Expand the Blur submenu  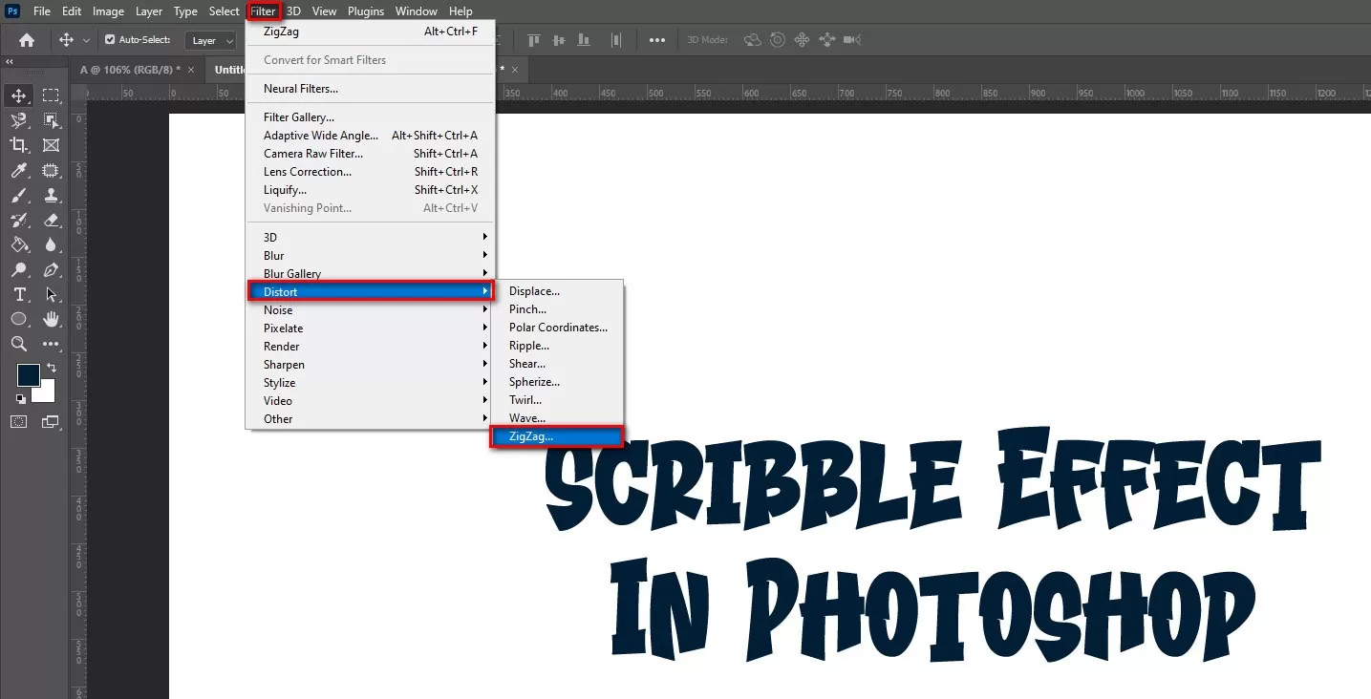tap(371, 255)
